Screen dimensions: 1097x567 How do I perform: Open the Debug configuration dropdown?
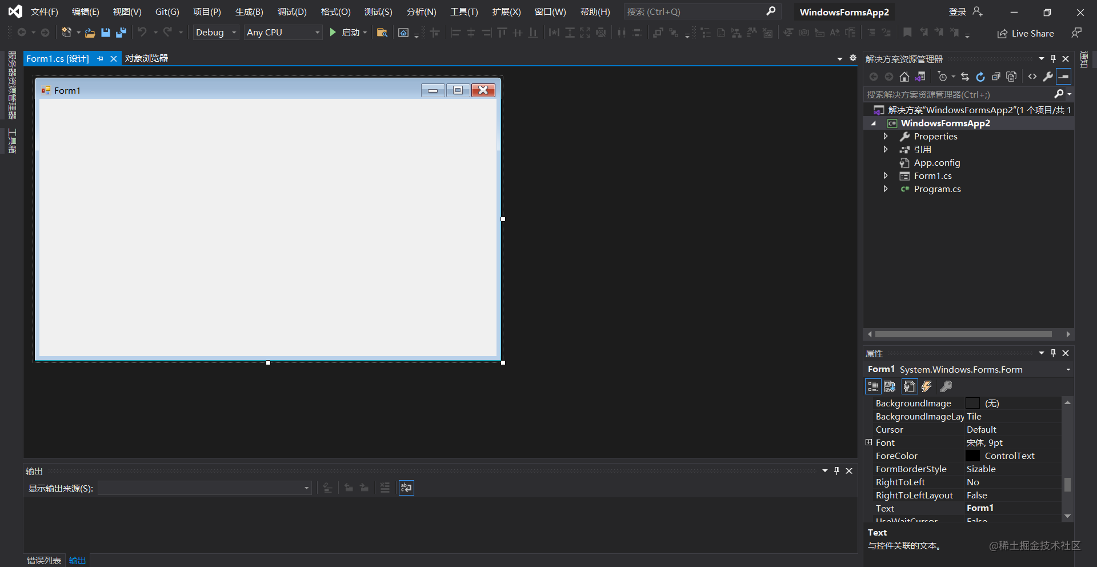tap(216, 33)
